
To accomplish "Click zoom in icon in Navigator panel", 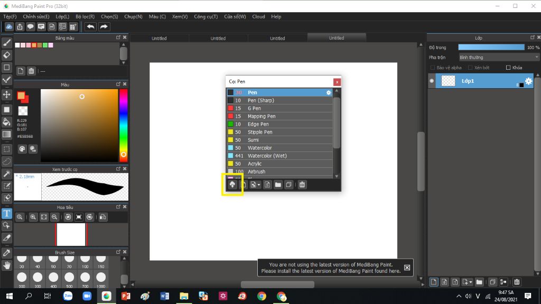I will 33,217.
